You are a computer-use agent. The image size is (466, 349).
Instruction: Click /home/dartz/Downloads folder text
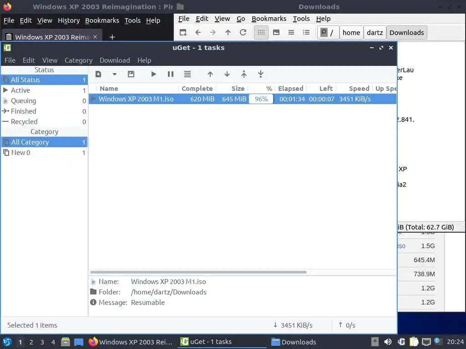click(168, 292)
